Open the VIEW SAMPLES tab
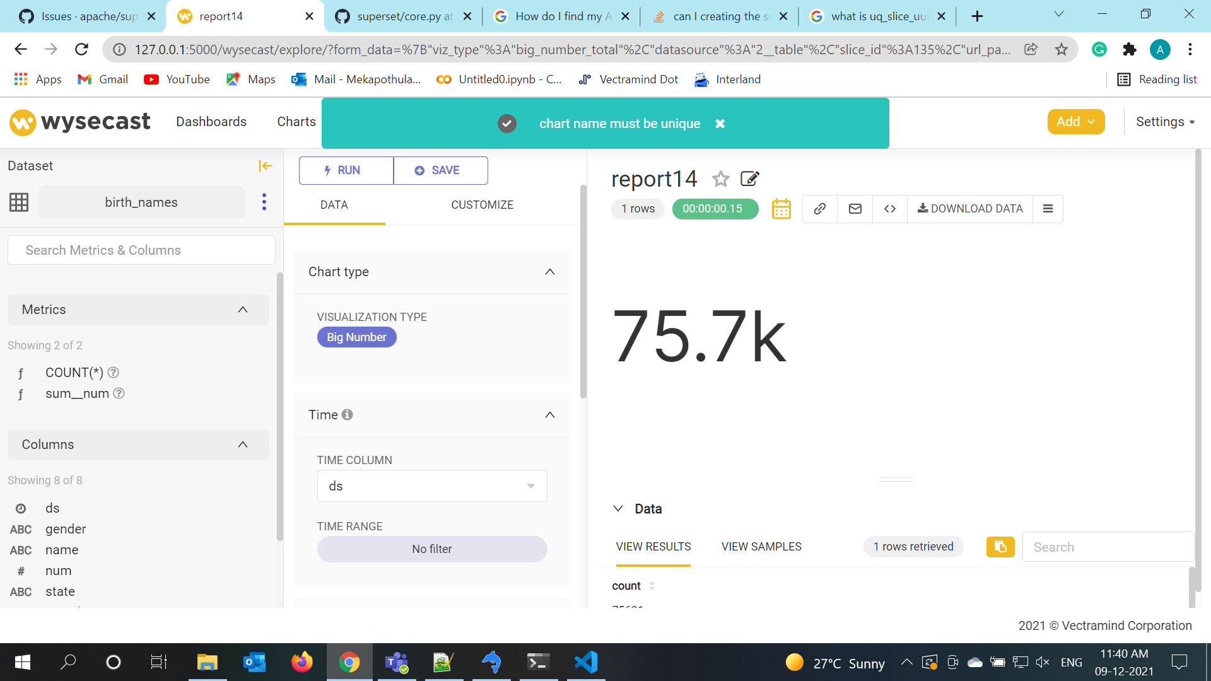1211x681 pixels. [x=761, y=547]
